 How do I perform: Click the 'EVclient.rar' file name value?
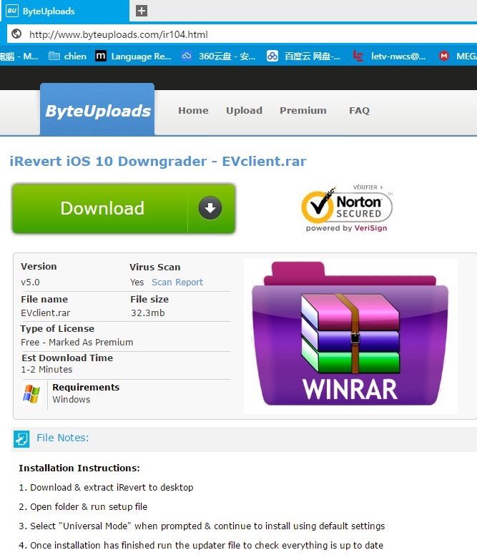coord(45,313)
